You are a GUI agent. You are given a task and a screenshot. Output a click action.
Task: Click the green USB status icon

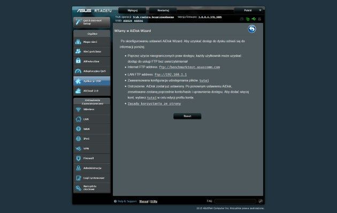pyautogui.click(x=254, y=19)
